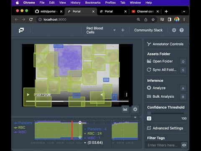
Task: Adjust the Confidence Threshold slider handle
Action: (149, 113)
